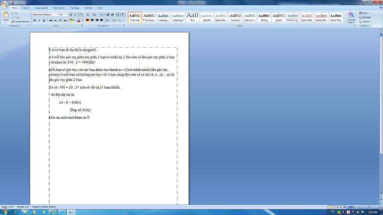383x215 pixels.
Task: Open the Find dropdown
Action: click(368, 13)
